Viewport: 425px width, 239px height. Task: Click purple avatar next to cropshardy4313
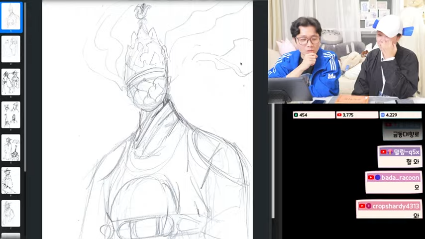pos(369,206)
